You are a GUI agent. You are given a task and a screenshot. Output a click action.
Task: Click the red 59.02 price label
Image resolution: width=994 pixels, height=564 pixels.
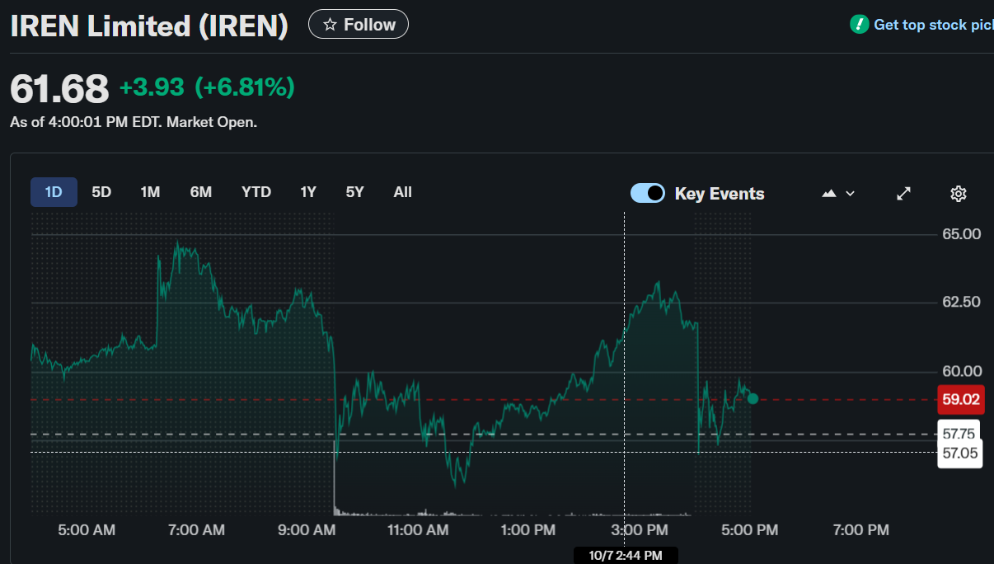(x=960, y=400)
